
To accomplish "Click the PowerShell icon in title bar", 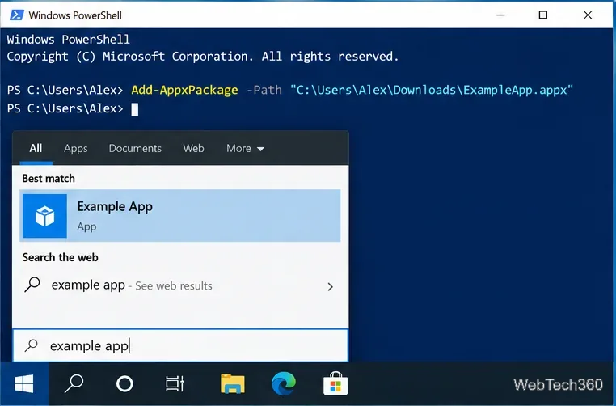I will pyautogui.click(x=16, y=15).
